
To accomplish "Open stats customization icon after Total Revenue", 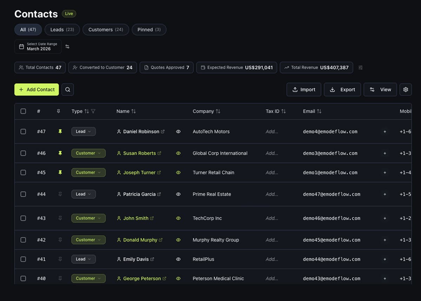I will (x=360, y=68).
